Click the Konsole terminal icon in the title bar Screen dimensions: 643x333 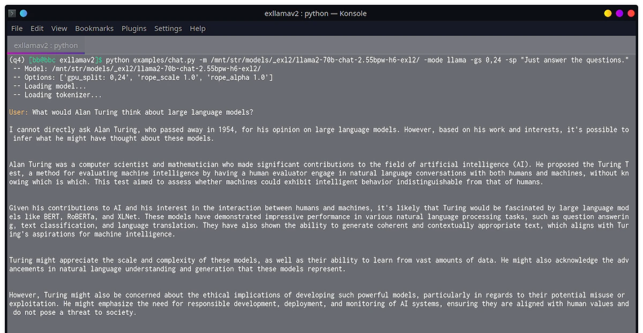(x=12, y=13)
